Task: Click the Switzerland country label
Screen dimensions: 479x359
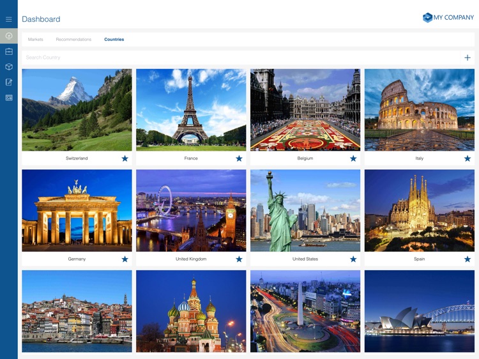Action: tap(77, 158)
